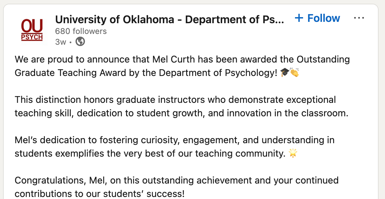Click the OU PSYCH logo
Image resolution: width=385 pixels, height=199 pixels.
(x=32, y=30)
